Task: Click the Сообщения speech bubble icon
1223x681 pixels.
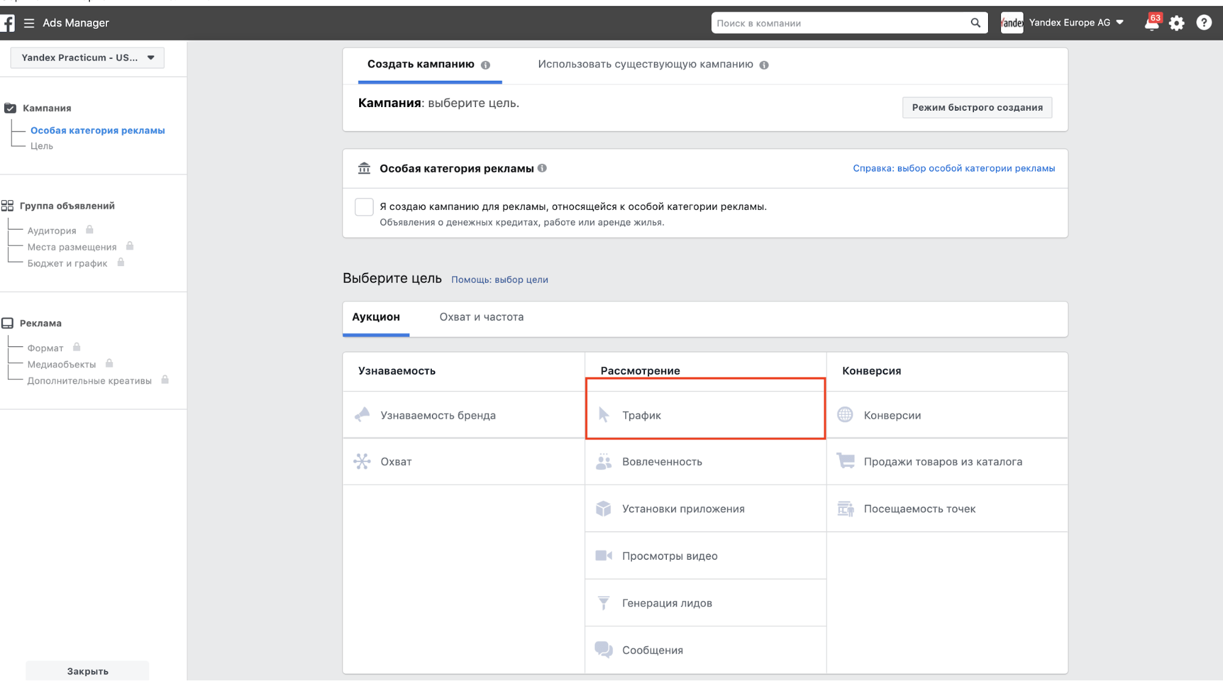Action: (603, 650)
